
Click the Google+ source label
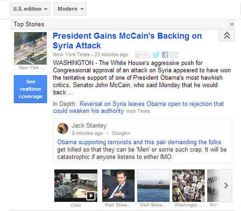click(x=121, y=133)
